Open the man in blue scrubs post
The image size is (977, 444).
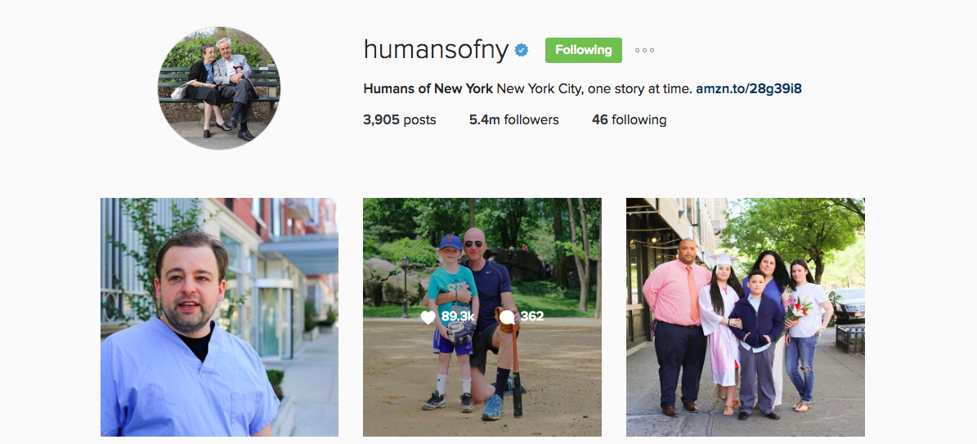click(x=219, y=316)
